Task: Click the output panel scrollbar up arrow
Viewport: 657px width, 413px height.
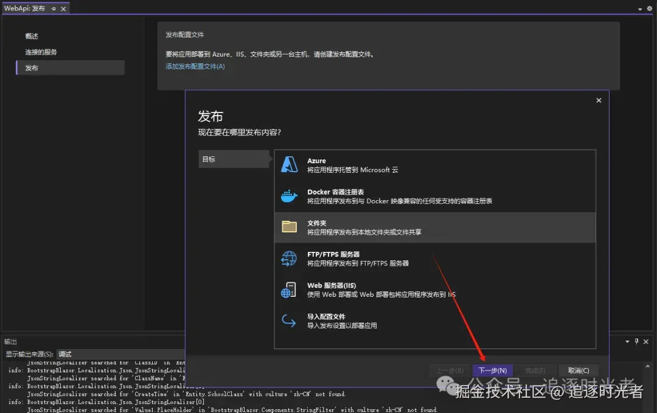Action: click(648, 366)
